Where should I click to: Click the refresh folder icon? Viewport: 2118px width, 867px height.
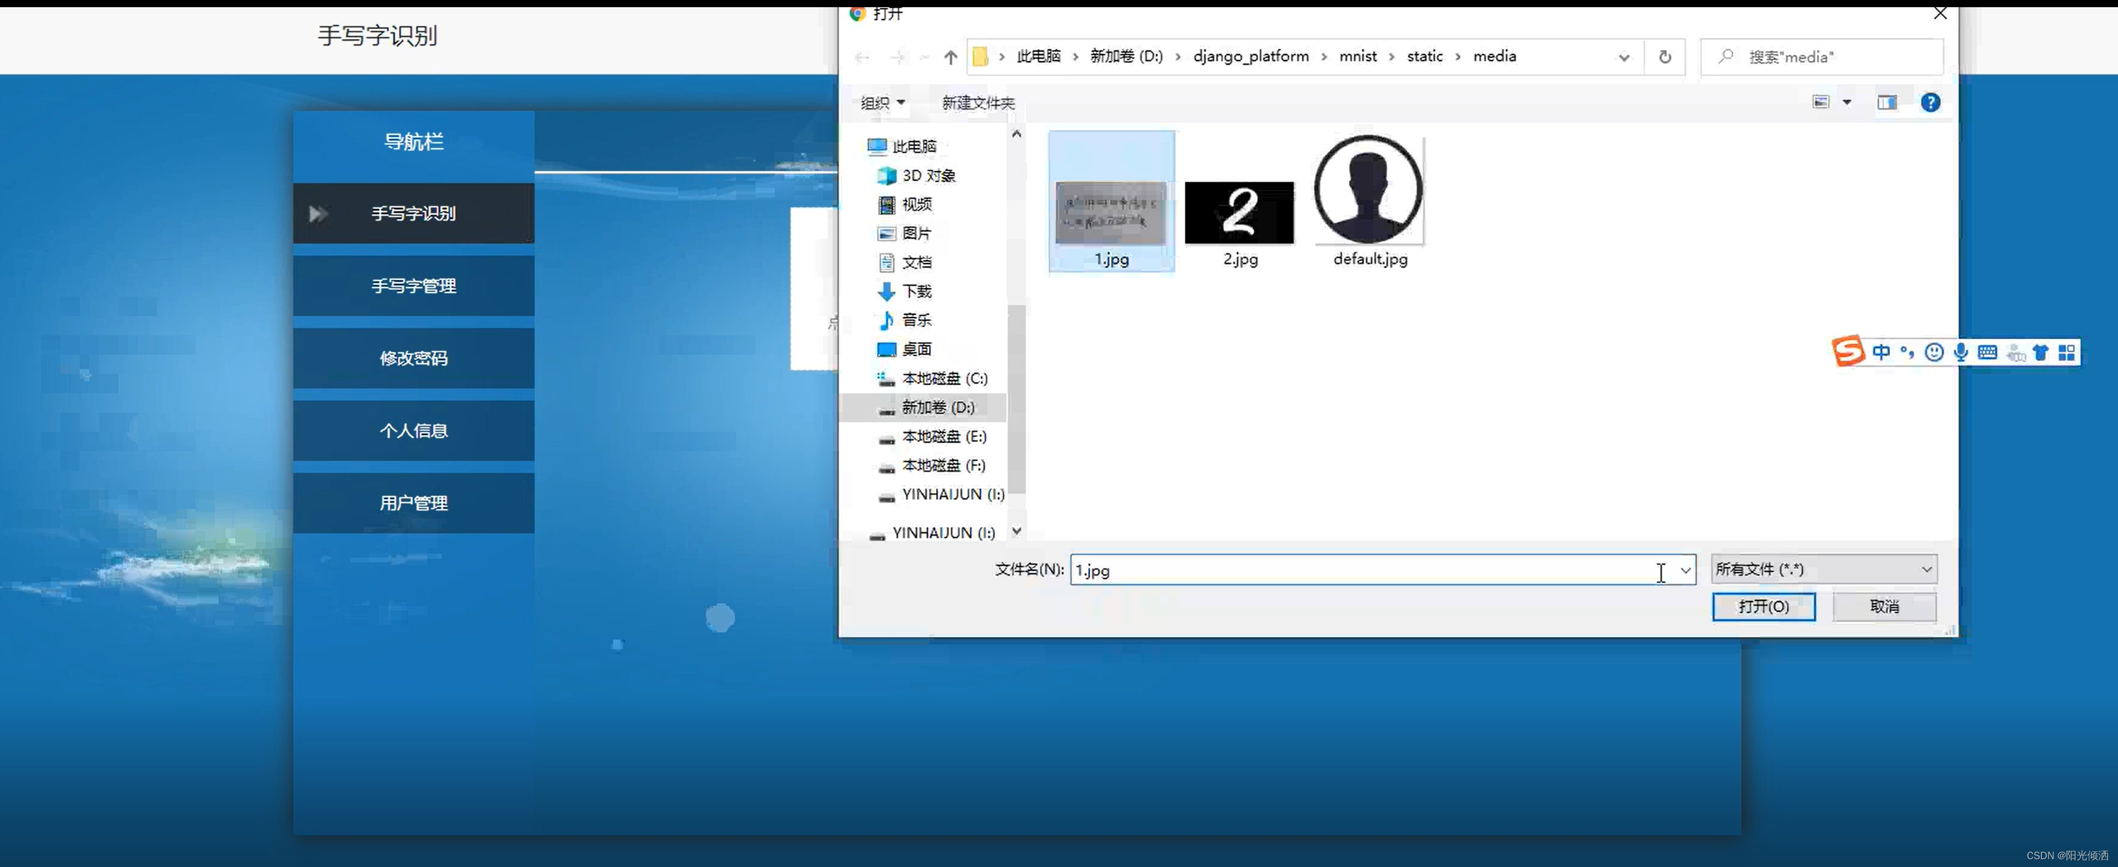(1664, 57)
